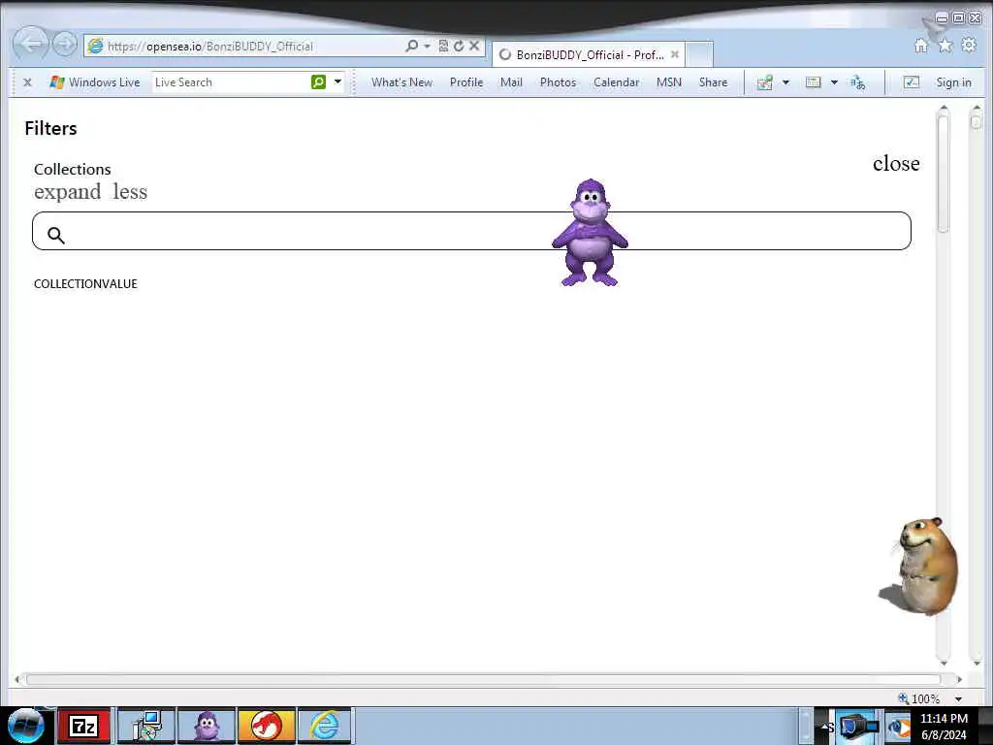Viewport: 993px width, 745px height.
Task: Toggle the Compatibility View icon
Action: (443, 46)
